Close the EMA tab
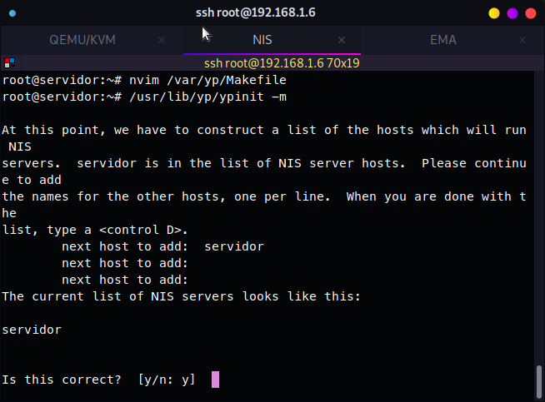 (522, 40)
